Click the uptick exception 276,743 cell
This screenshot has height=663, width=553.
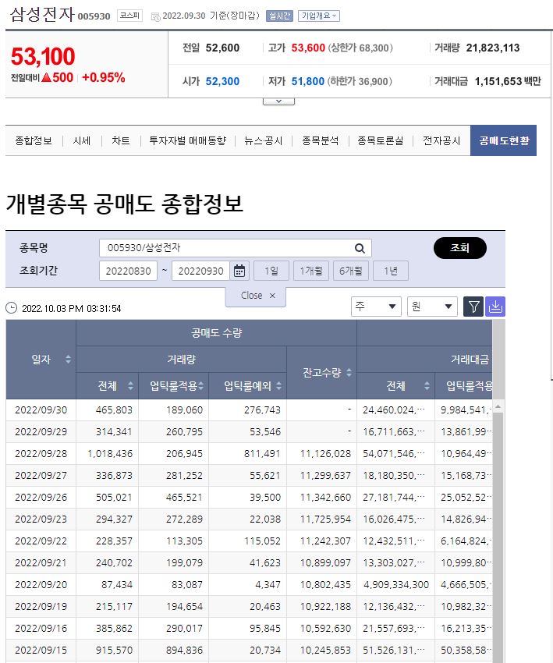tap(248, 409)
